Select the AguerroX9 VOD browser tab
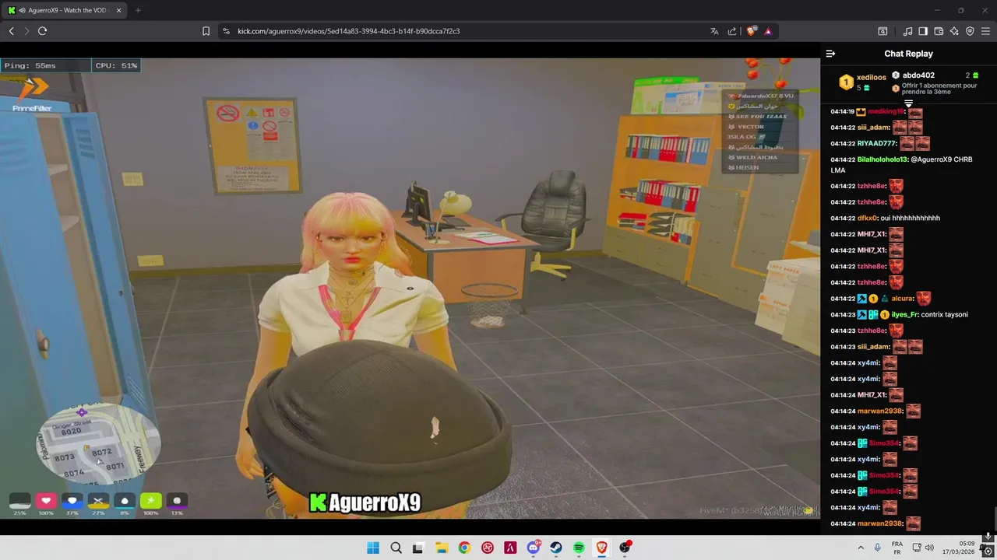The height and width of the screenshot is (560, 997). 65,10
